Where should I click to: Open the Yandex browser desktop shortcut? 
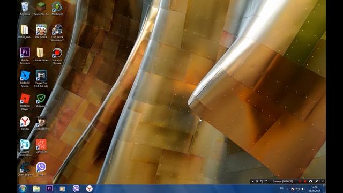[25, 123]
